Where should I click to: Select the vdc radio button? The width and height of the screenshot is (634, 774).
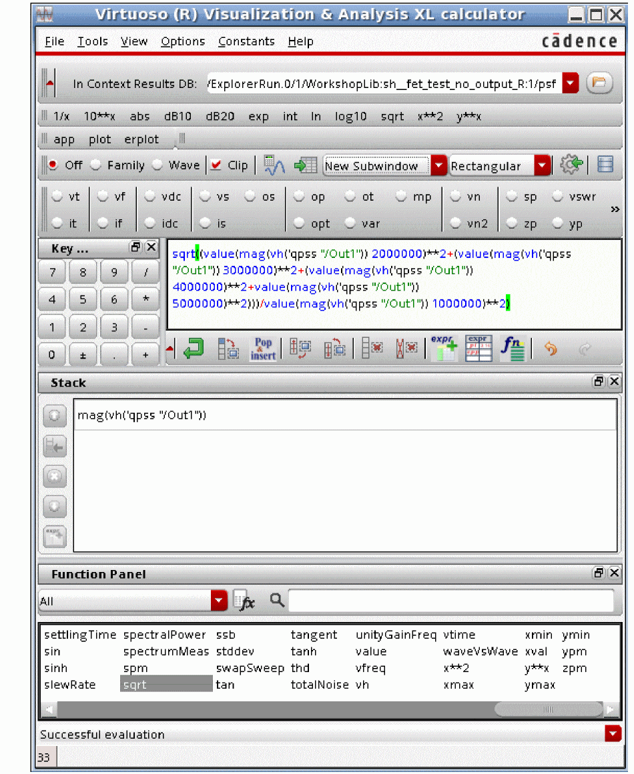[x=149, y=196]
